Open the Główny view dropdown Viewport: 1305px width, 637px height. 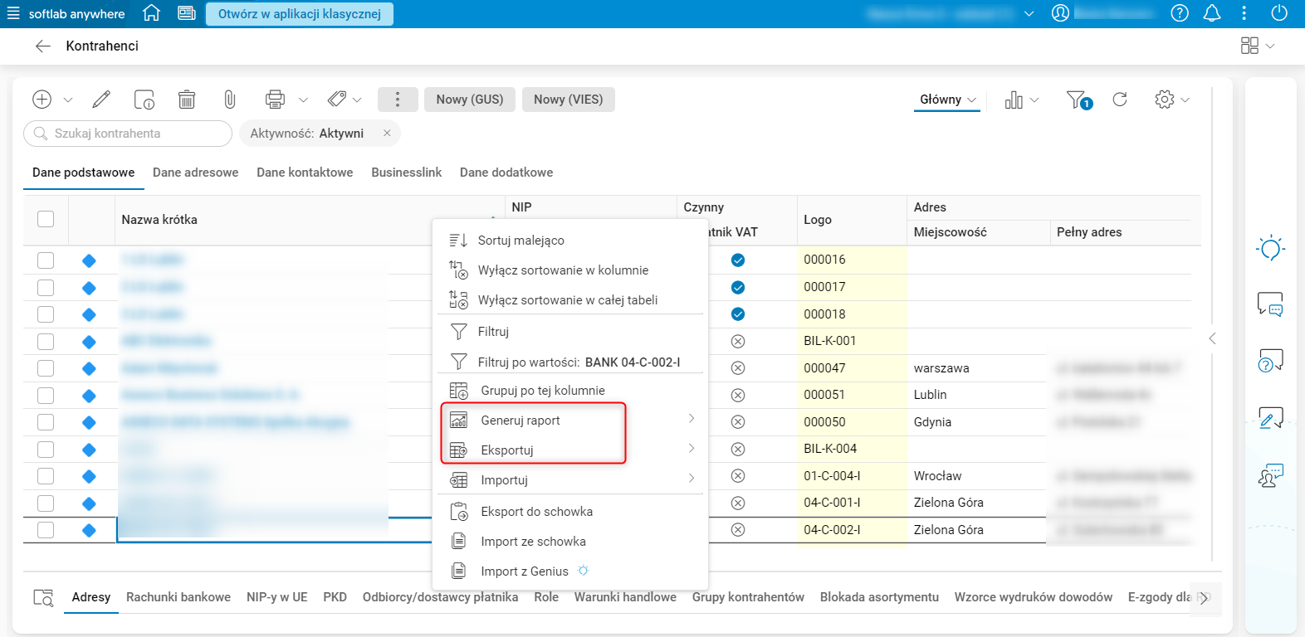947,100
